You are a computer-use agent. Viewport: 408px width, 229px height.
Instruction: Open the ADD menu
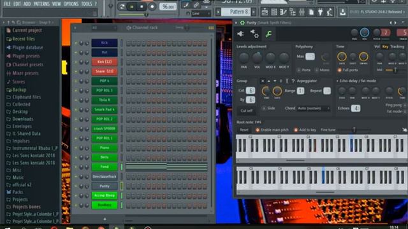[27, 4]
